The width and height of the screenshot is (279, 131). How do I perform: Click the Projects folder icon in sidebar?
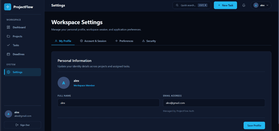[x=8, y=36]
